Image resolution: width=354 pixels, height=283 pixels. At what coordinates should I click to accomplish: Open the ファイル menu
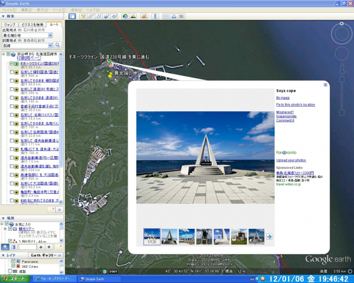9,10
